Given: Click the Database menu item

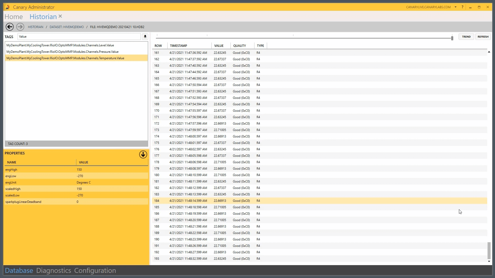Looking at the screenshot, I should pos(19,271).
